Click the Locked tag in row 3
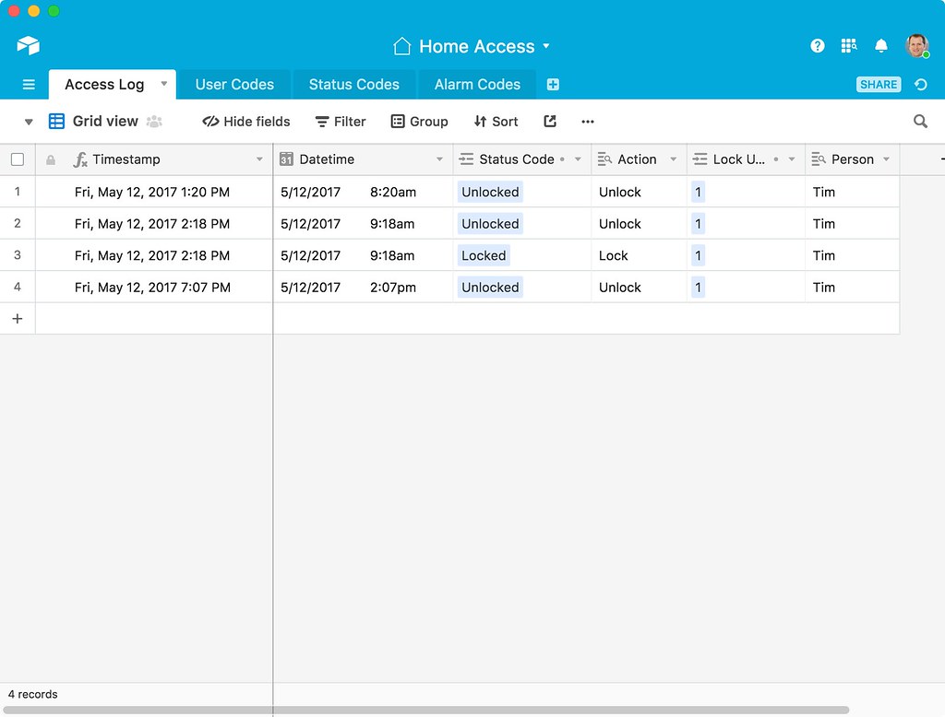The width and height of the screenshot is (945, 717). pyautogui.click(x=484, y=255)
